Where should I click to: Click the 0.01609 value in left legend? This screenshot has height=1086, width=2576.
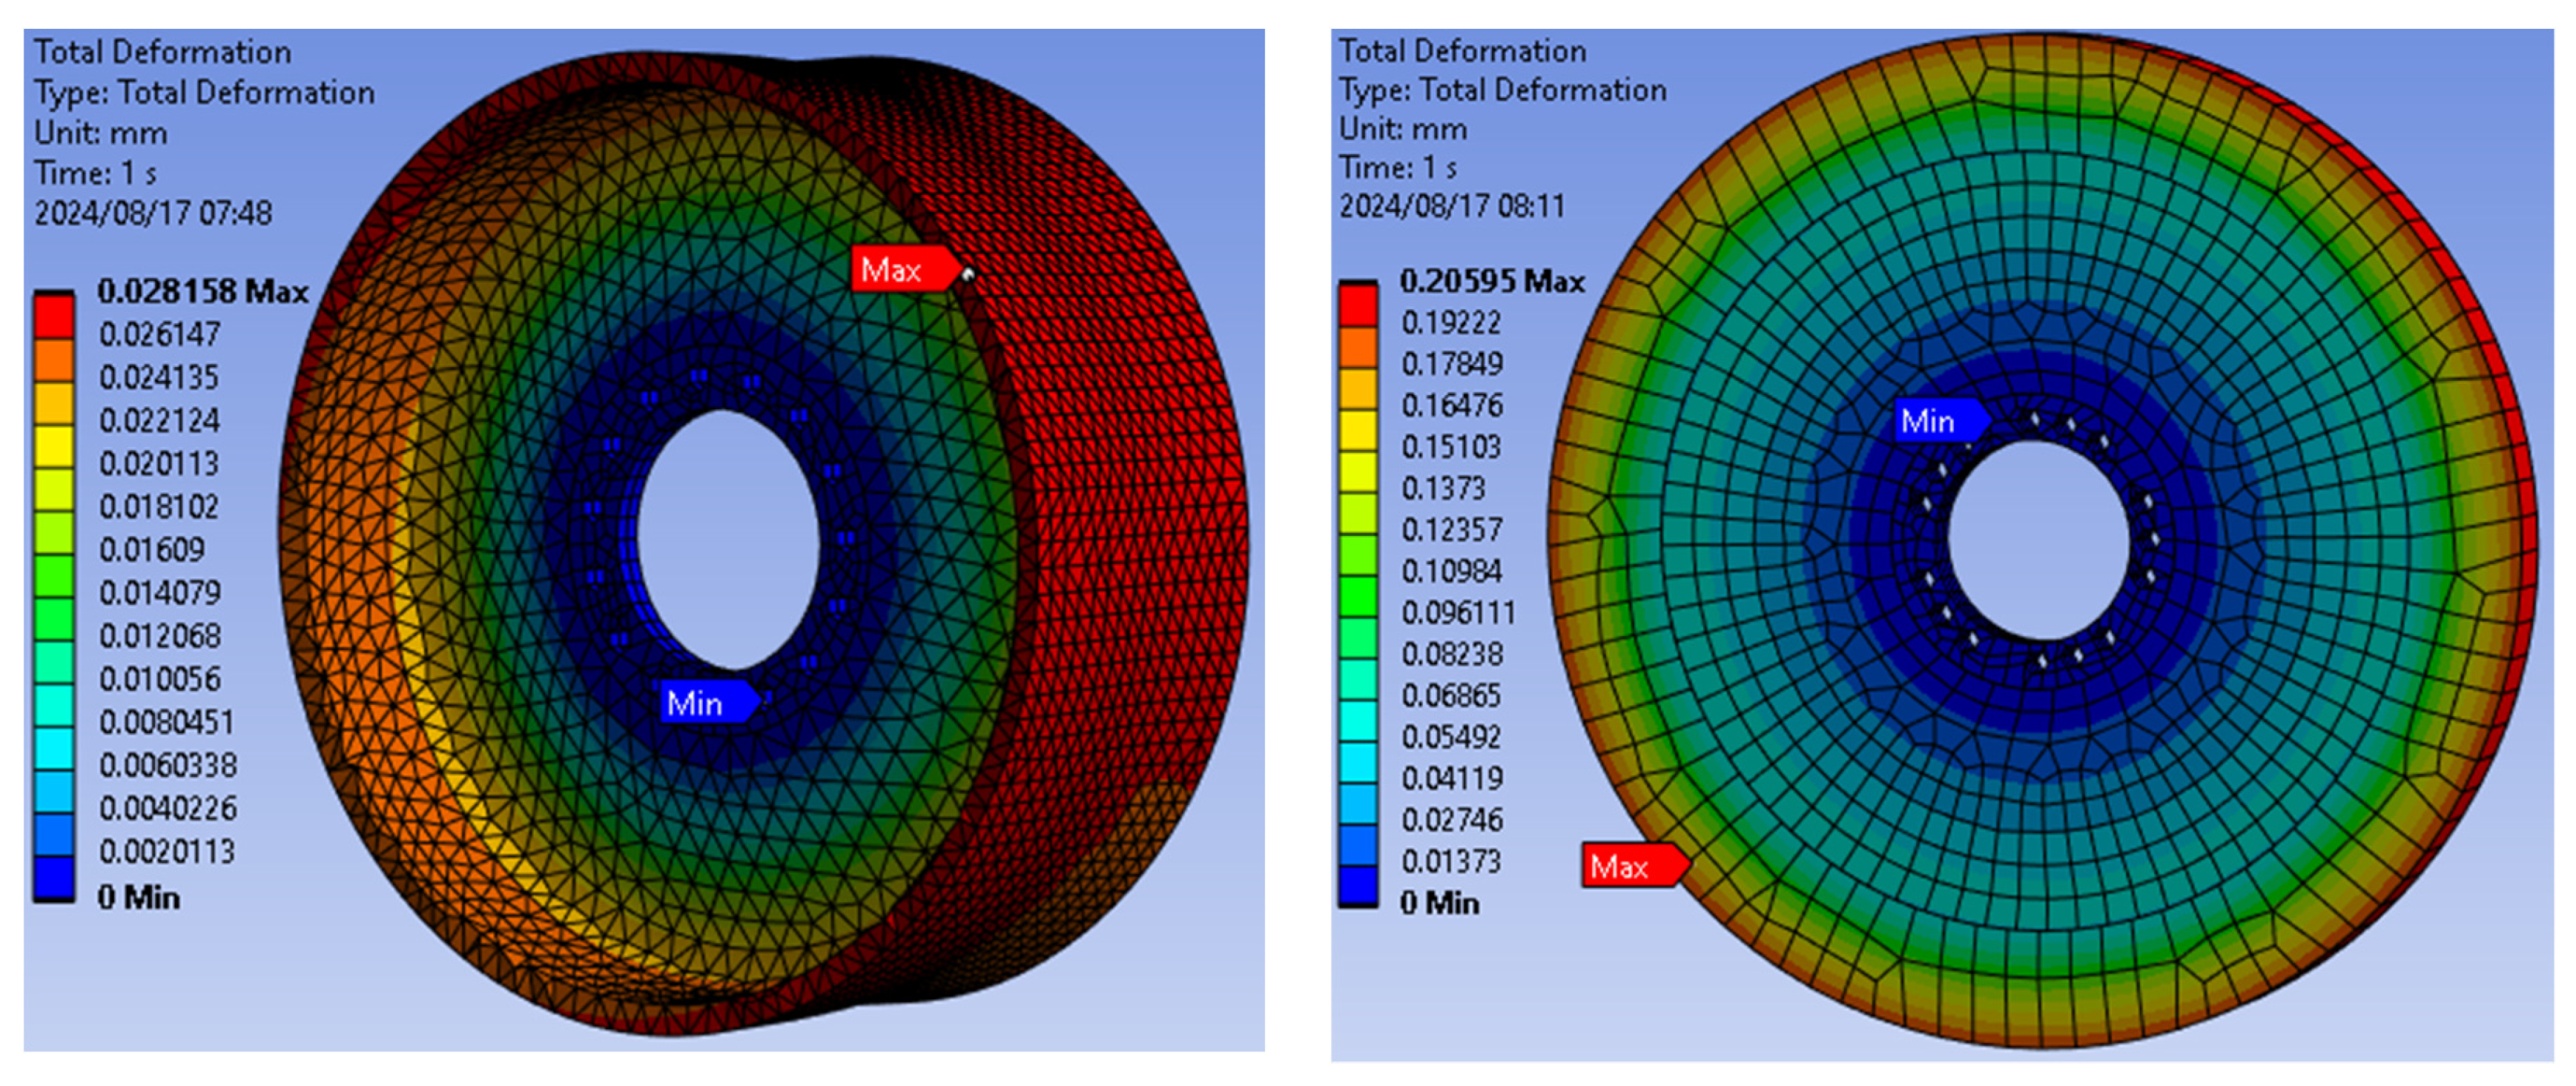tap(151, 549)
